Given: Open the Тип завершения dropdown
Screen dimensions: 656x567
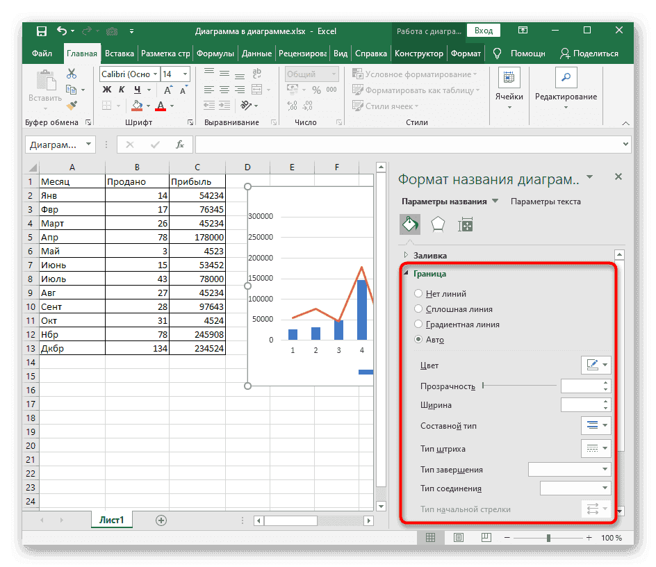Looking at the screenshot, I should 569,470.
